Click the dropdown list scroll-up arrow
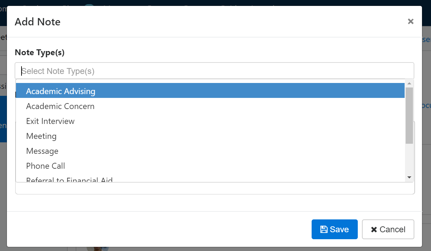 [409, 83]
